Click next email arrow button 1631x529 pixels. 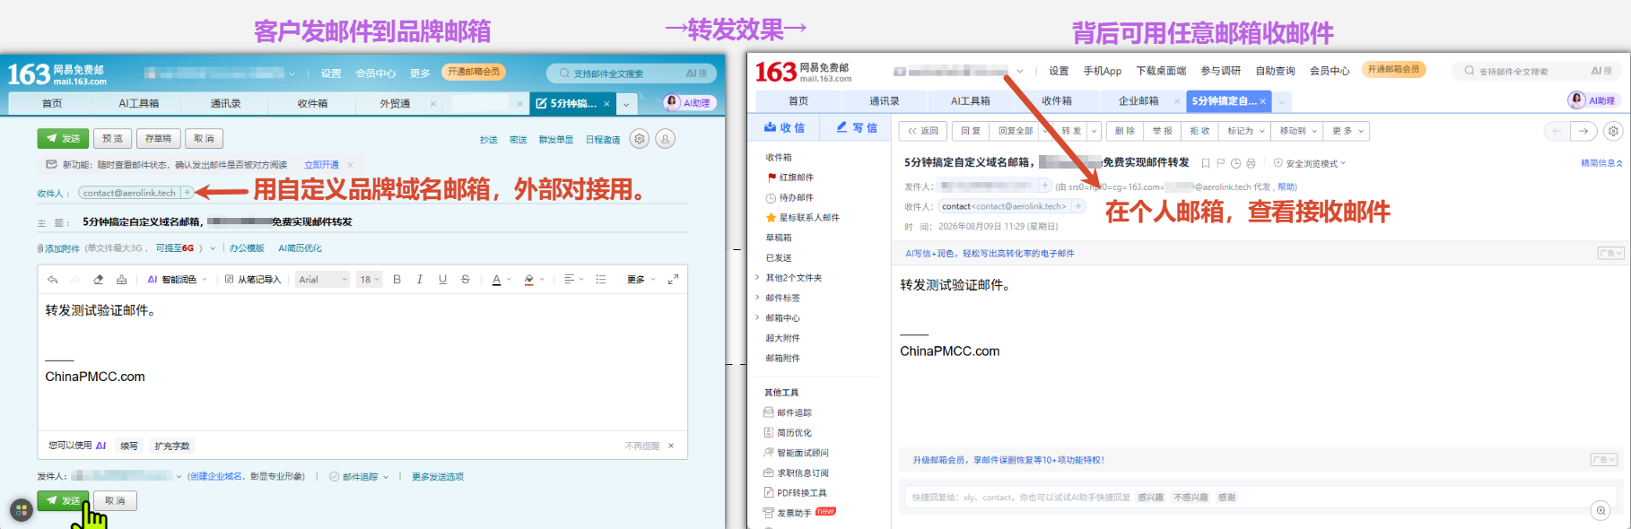tap(1583, 131)
